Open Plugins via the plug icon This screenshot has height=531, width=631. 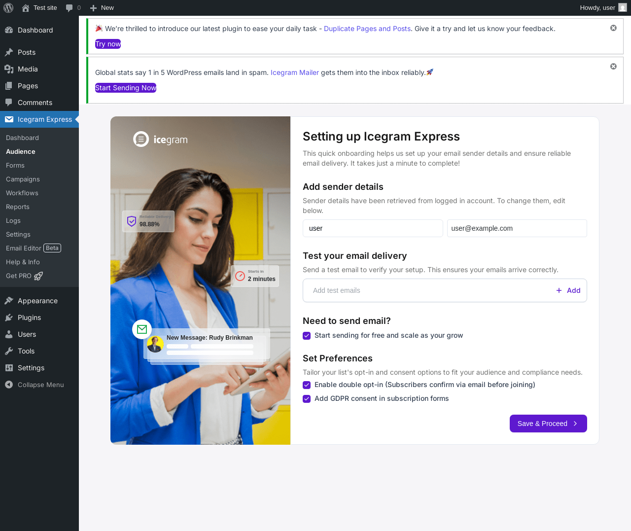pyautogui.click(x=9, y=318)
